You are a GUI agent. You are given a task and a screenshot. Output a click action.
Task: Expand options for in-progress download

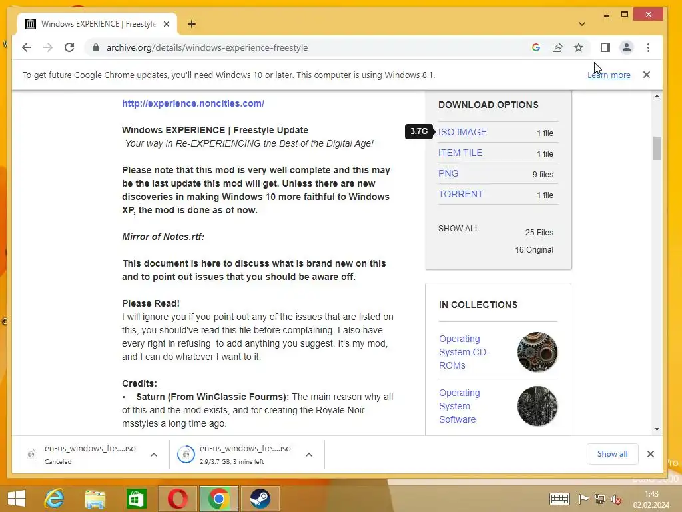click(x=309, y=455)
